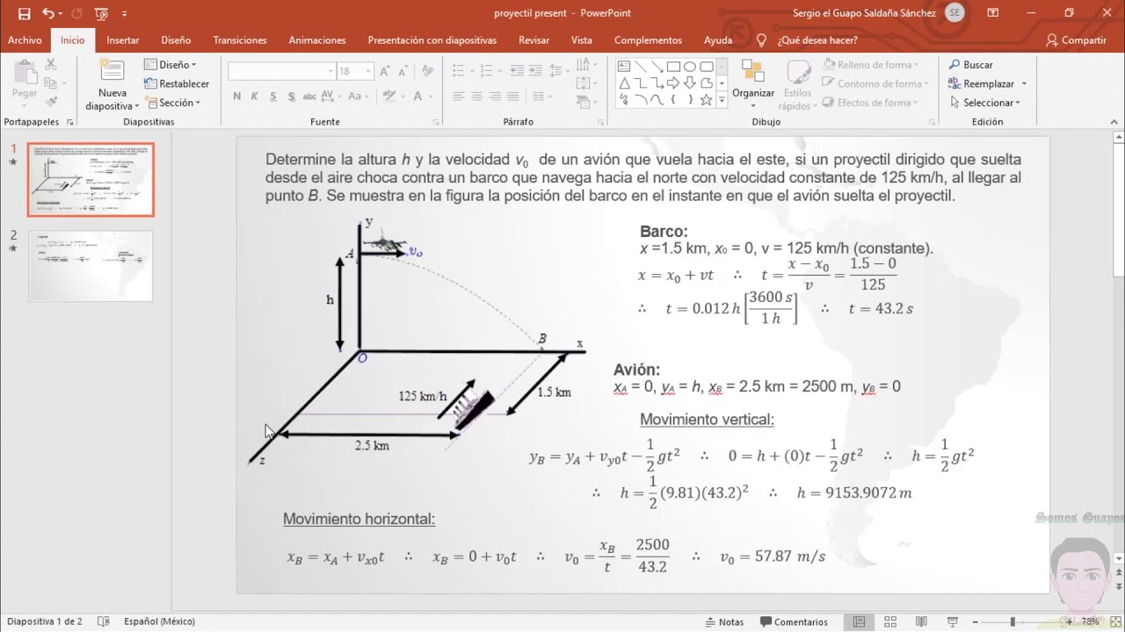Open the Ayuda tab
Viewport: 1125px width, 632px height.
pyautogui.click(x=718, y=40)
